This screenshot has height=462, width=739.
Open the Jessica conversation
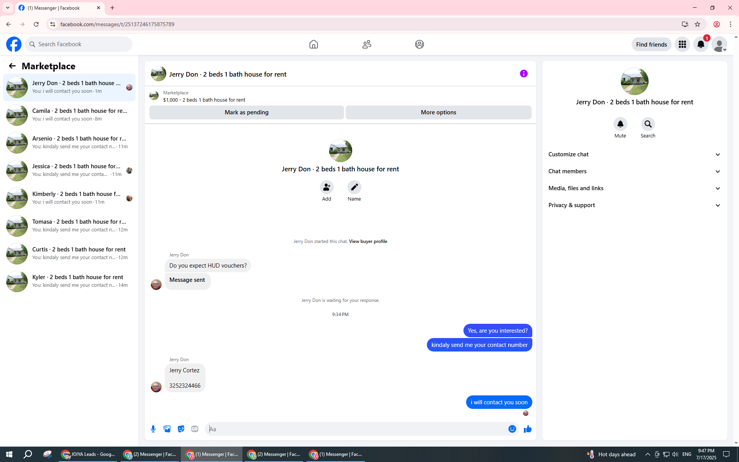(69, 171)
